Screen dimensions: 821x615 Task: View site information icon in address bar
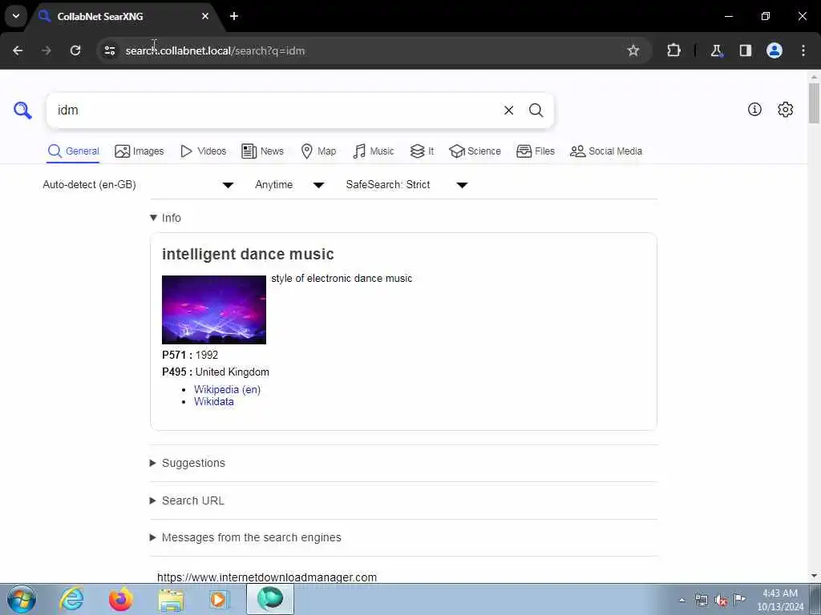click(109, 50)
